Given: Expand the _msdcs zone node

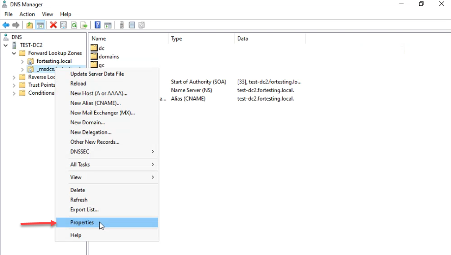Looking at the screenshot, I should 22,69.
